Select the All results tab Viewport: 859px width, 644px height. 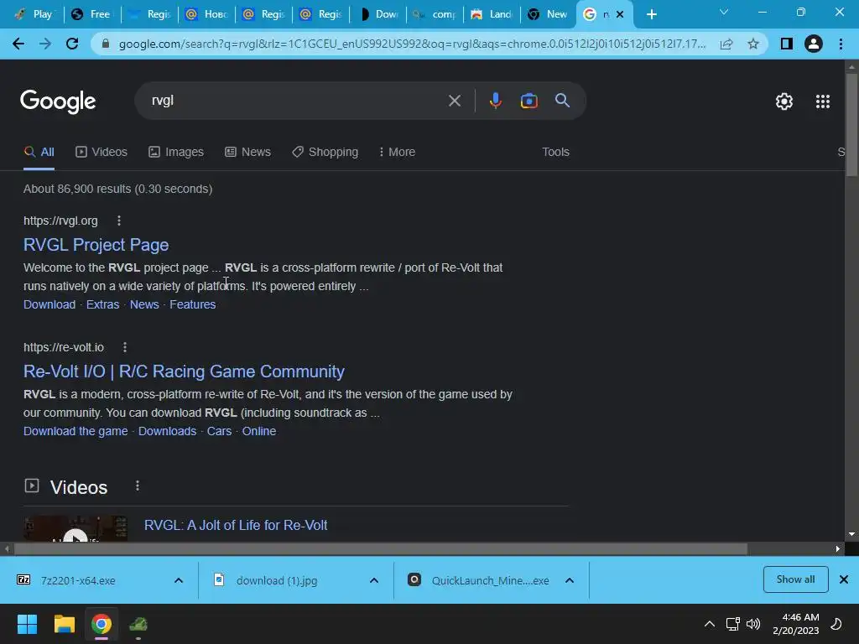[39, 152]
